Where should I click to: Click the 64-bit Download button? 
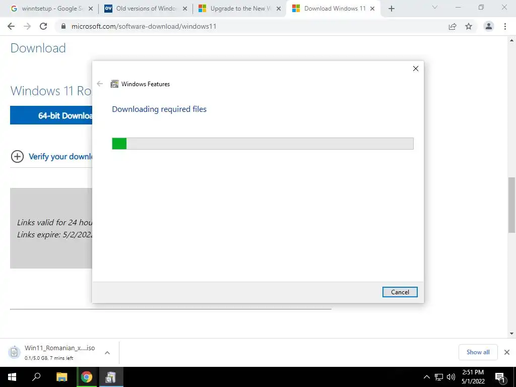pyautogui.click(x=51, y=115)
